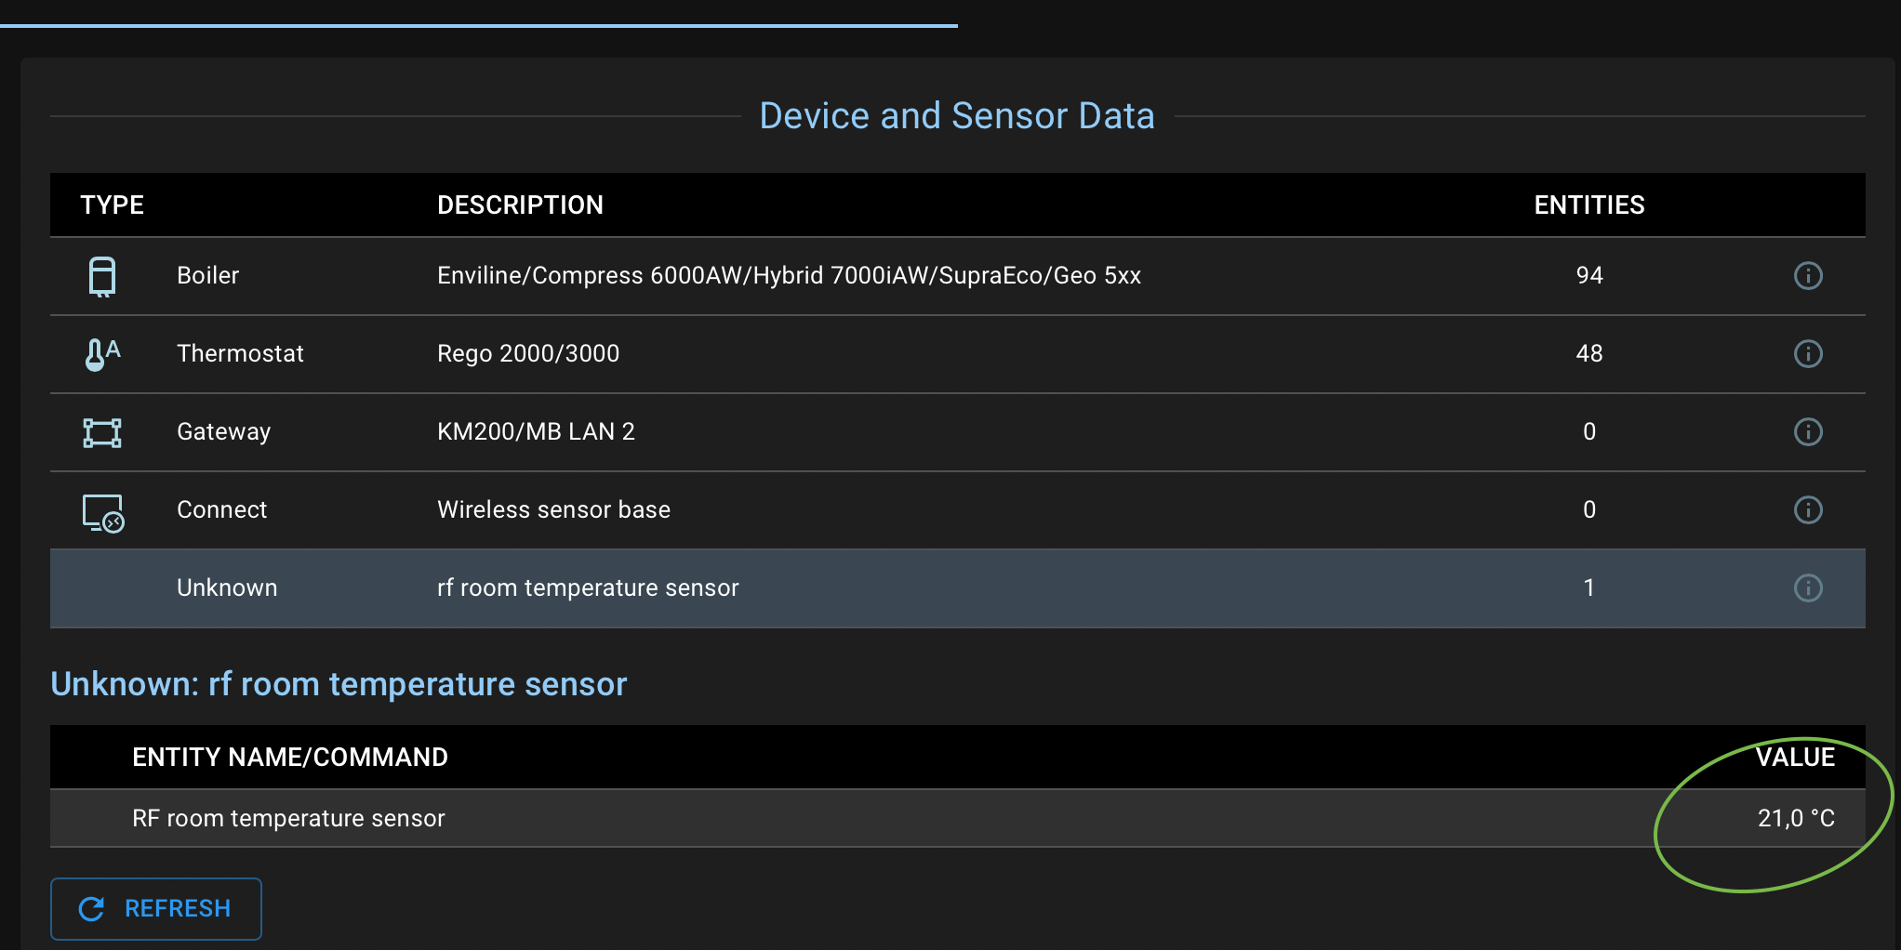
Task: Click the Thermostat temperature icon
Action: tap(100, 353)
